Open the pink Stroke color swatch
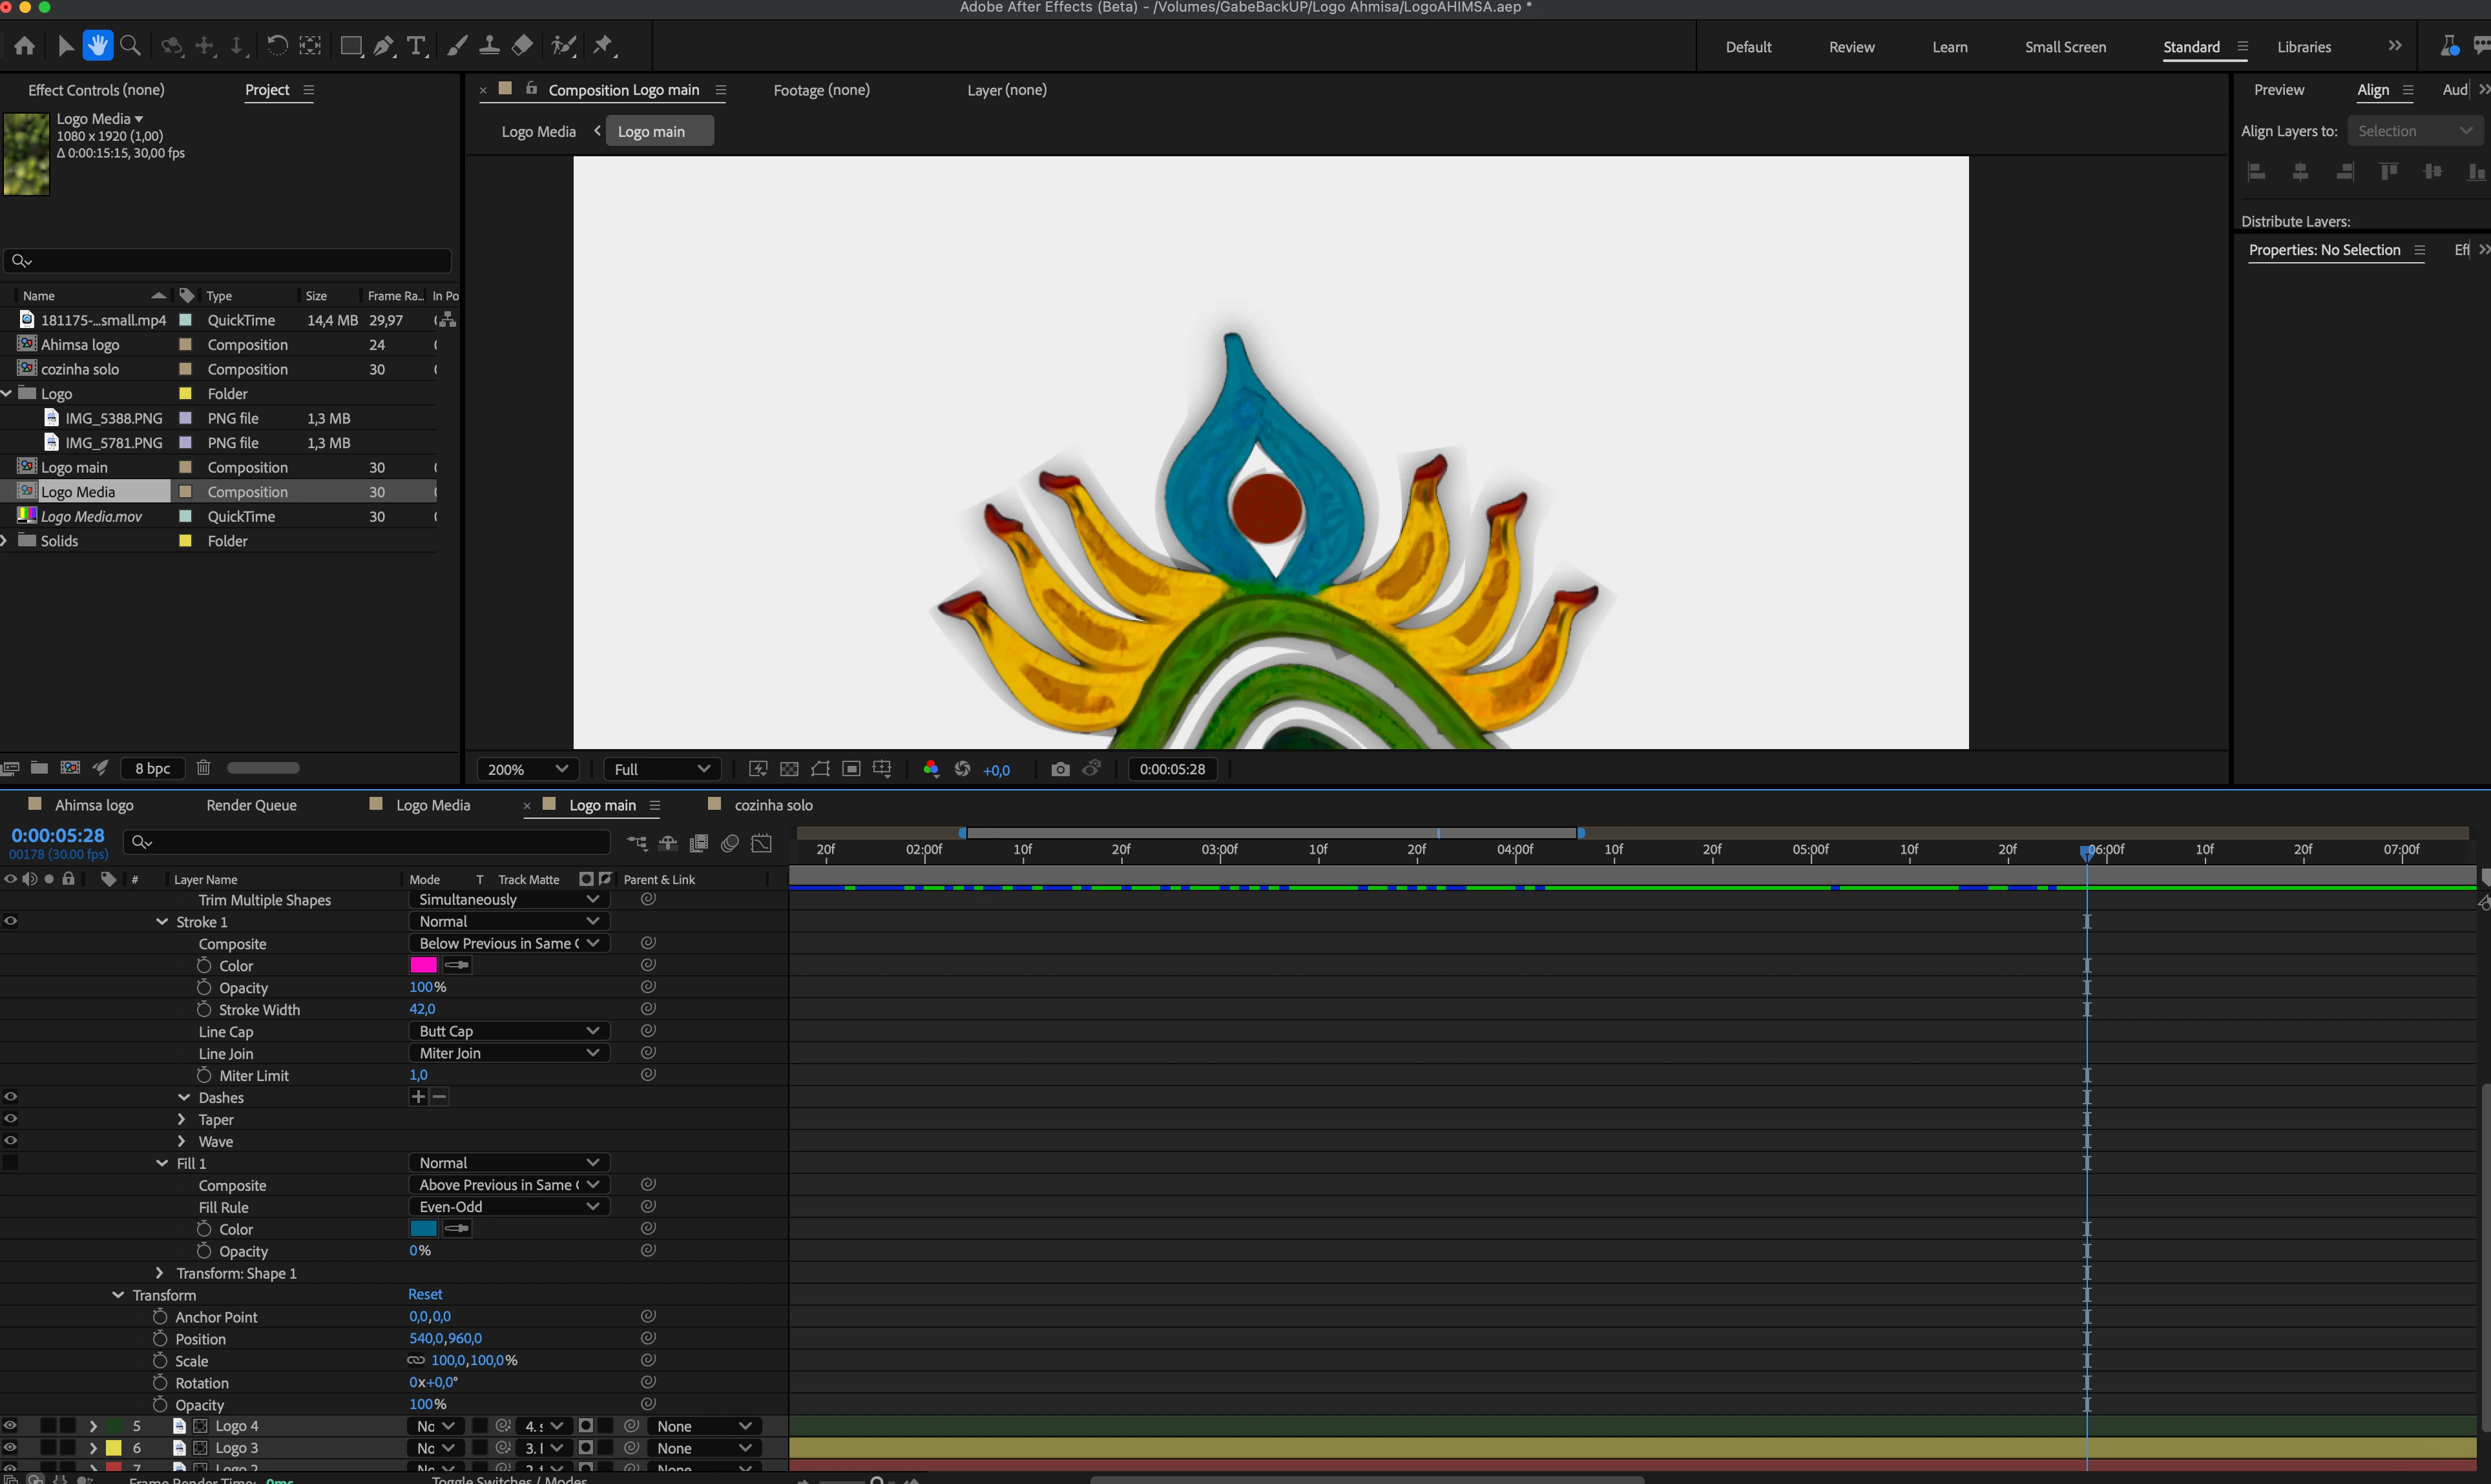The width and height of the screenshot is (2491, 1484). click(423, 965)
